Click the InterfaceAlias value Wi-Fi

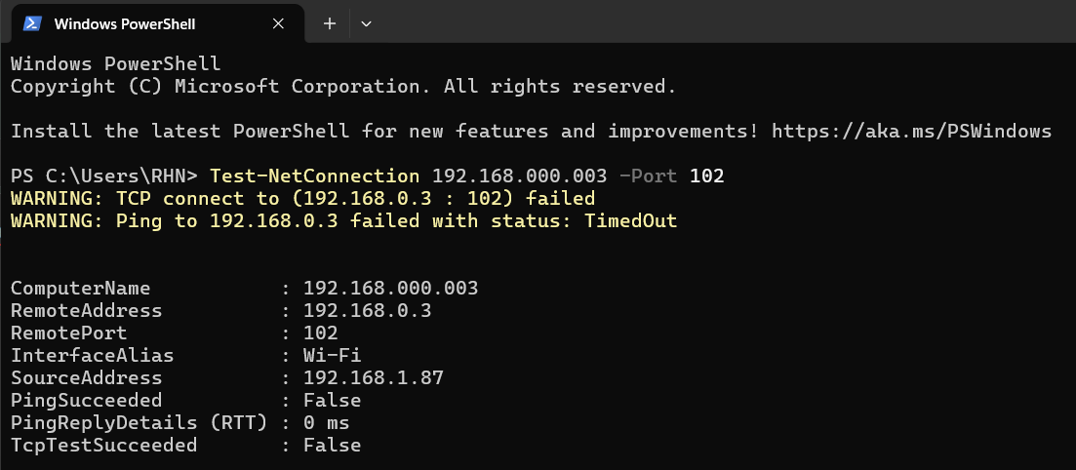click(332, 355)
